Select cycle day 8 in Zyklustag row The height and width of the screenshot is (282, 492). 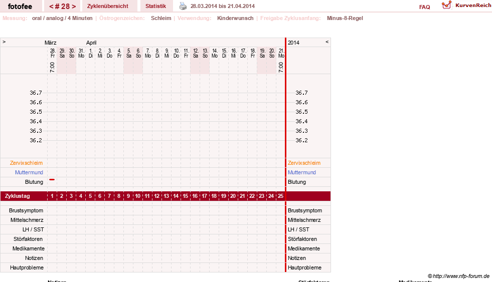coord(119,196)
